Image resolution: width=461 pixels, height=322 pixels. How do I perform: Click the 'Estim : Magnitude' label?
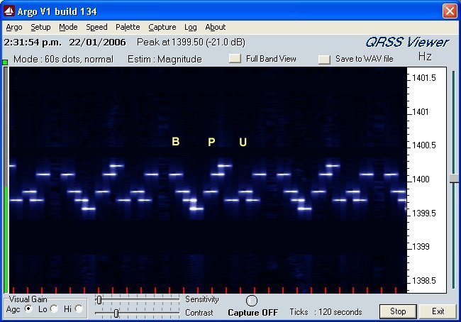(165, 60)
